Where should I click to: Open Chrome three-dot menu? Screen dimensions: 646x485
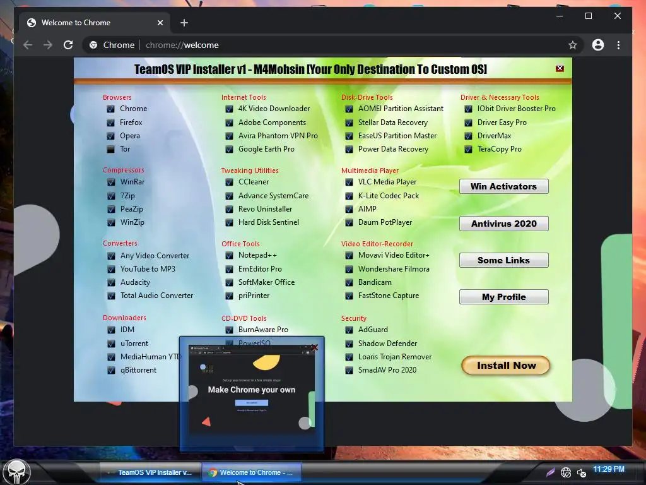point(618,45)
